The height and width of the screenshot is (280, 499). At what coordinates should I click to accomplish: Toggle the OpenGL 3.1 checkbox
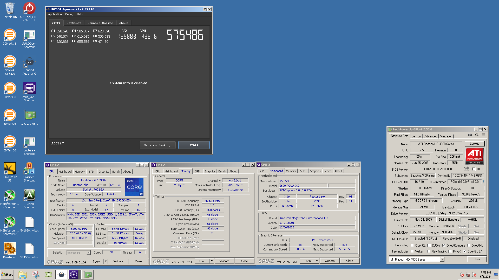[x=464, y=251]
